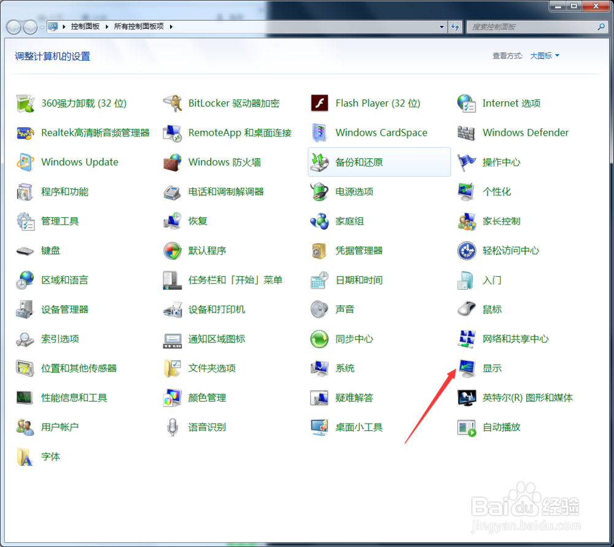
Task: Open the 凭据管理器 safe icon
Action: click(x=319, y=250)
